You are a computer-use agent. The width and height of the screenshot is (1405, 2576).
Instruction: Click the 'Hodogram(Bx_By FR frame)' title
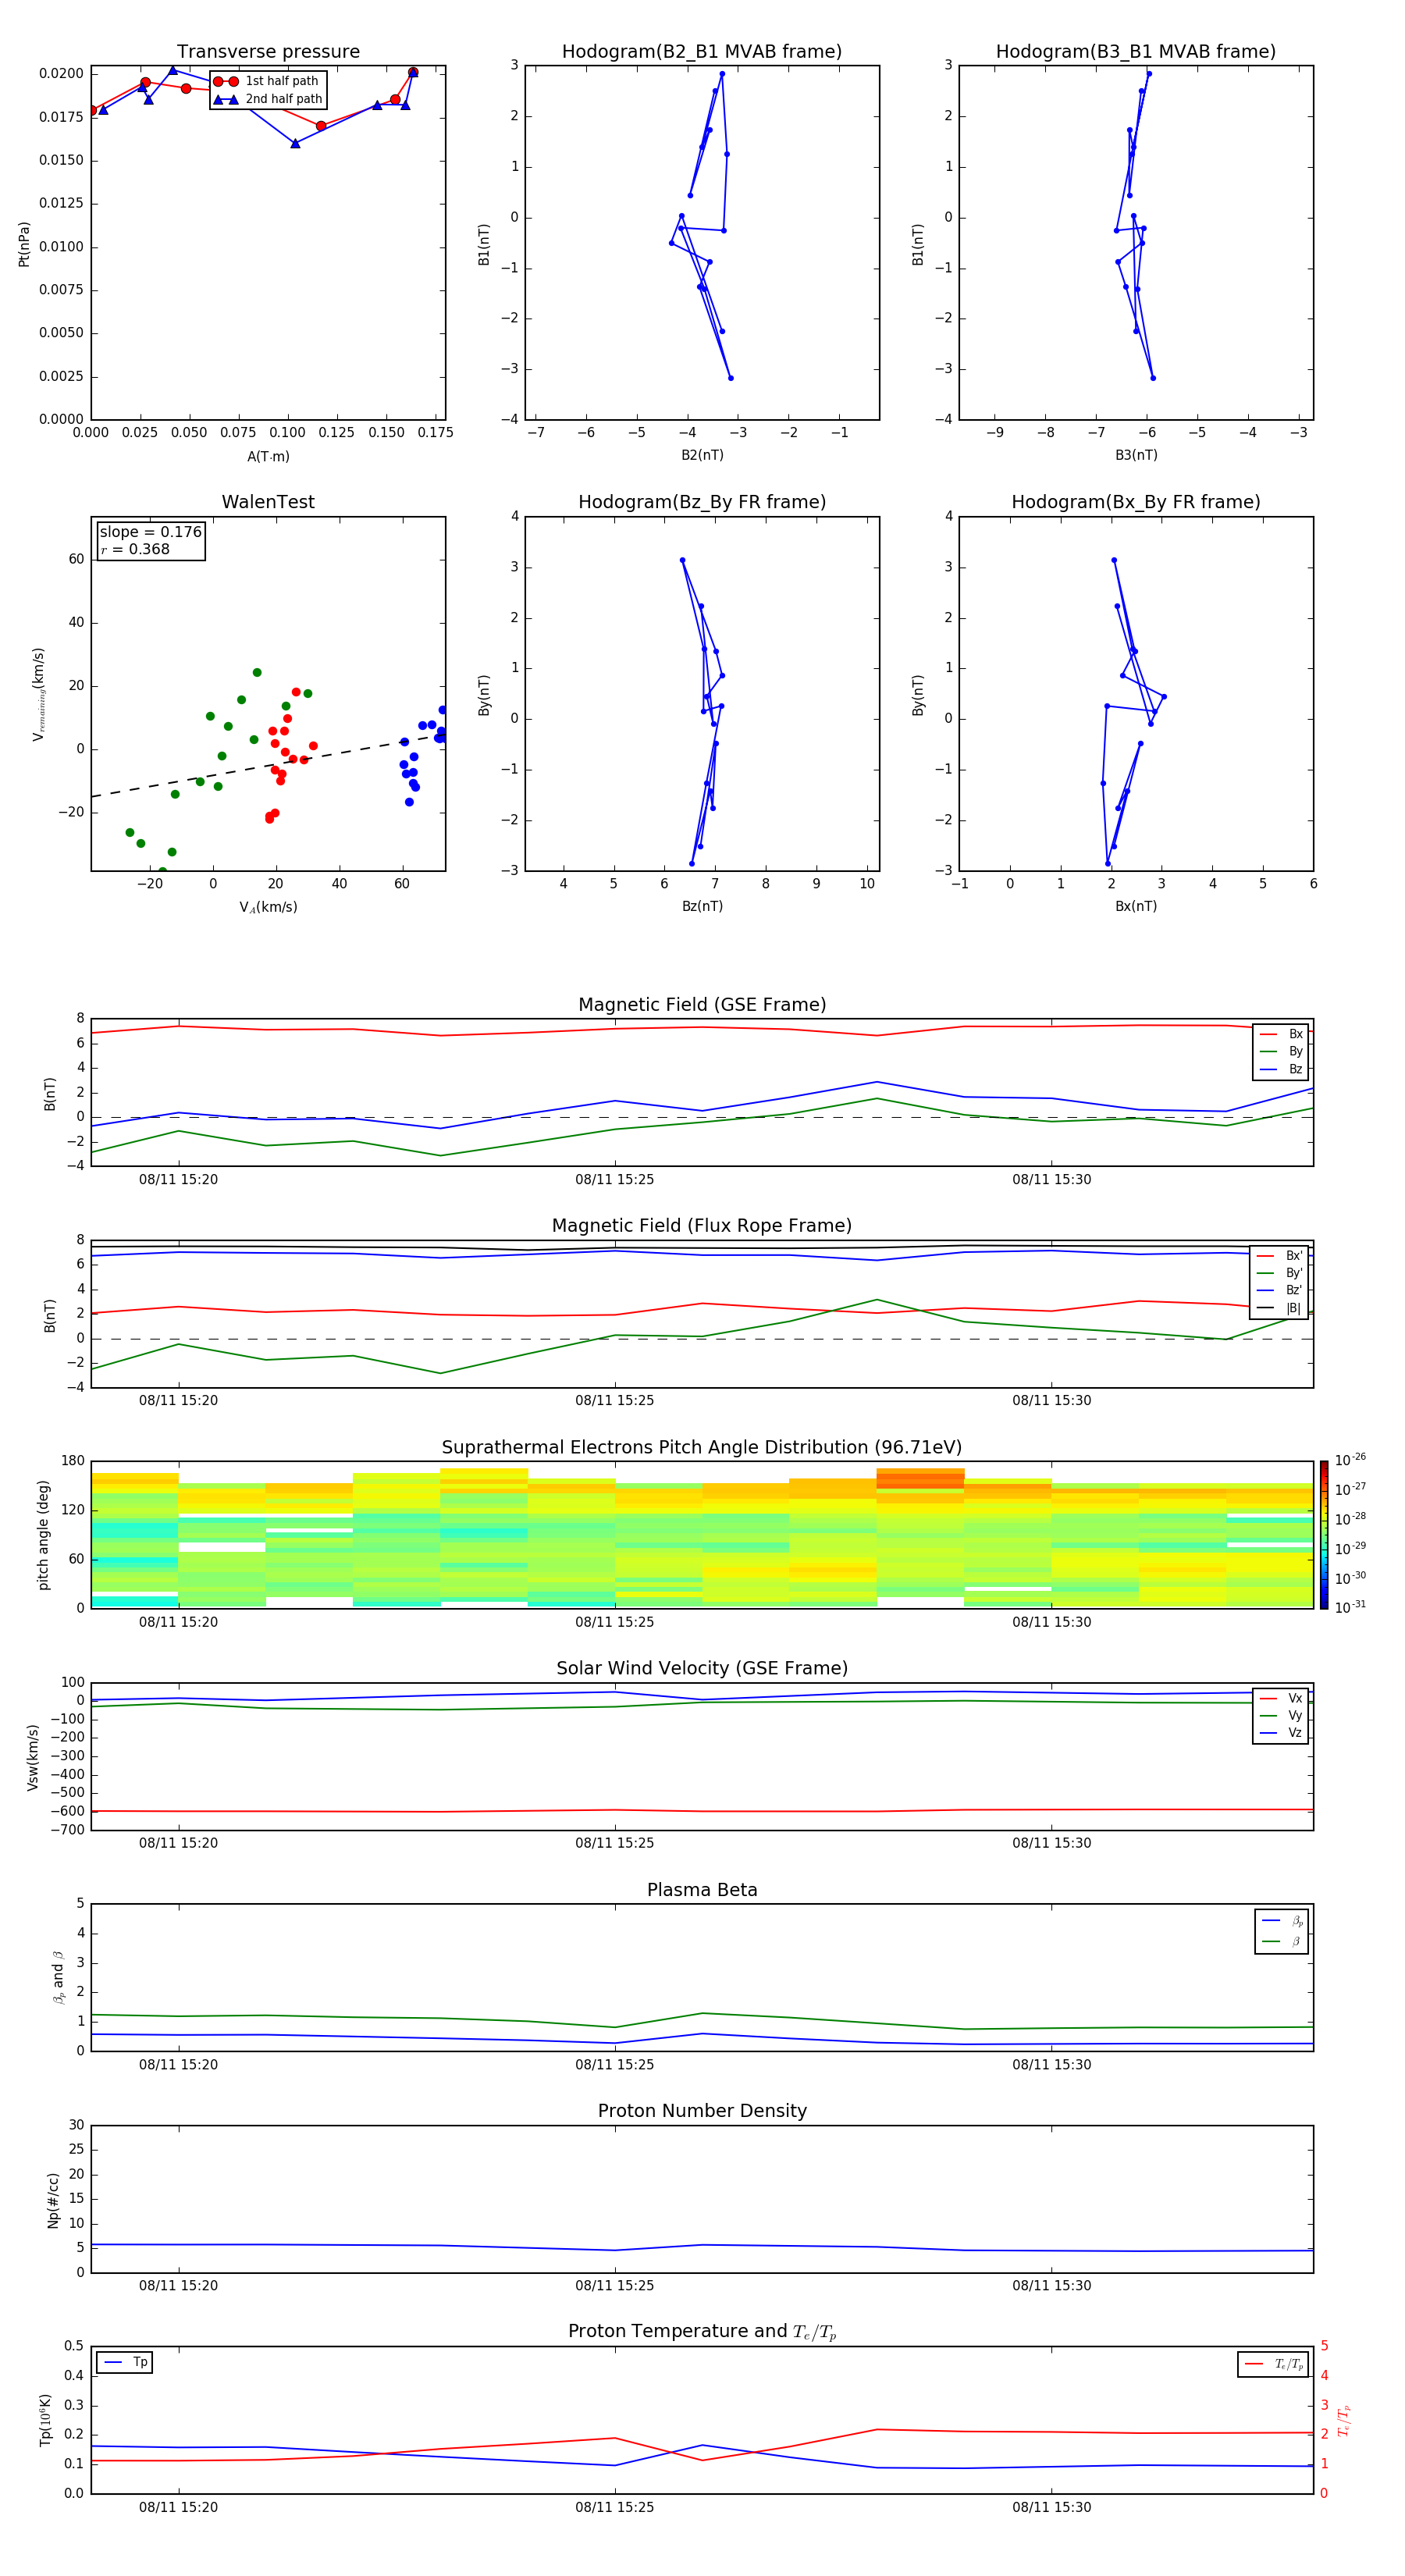point(1136,502)
